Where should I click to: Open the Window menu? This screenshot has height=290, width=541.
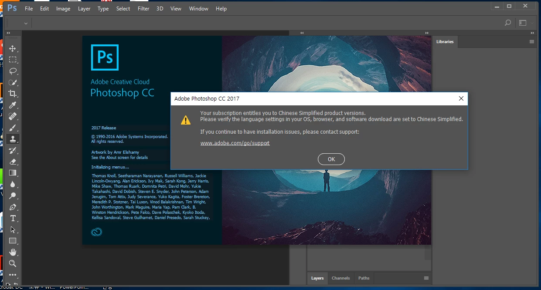pos(199,9)
